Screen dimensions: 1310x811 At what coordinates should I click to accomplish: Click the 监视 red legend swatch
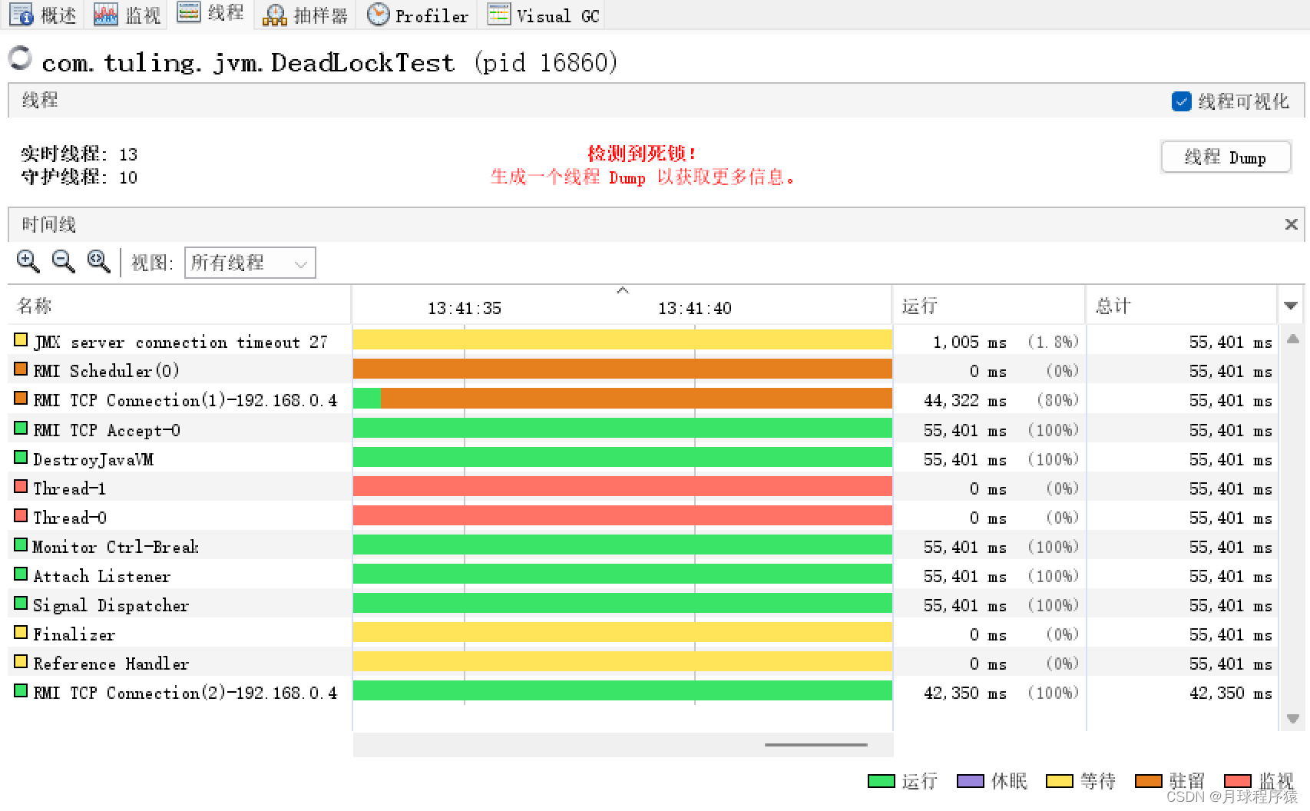point(1238,781)
